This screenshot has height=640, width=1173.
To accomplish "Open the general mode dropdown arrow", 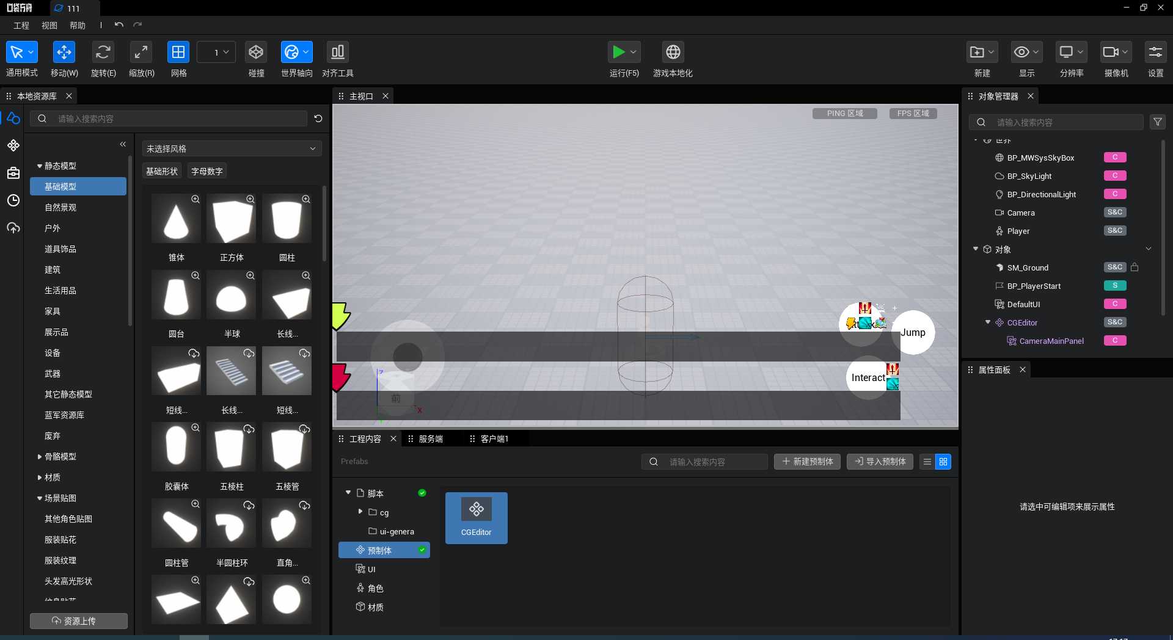I will tap(31, 53).
